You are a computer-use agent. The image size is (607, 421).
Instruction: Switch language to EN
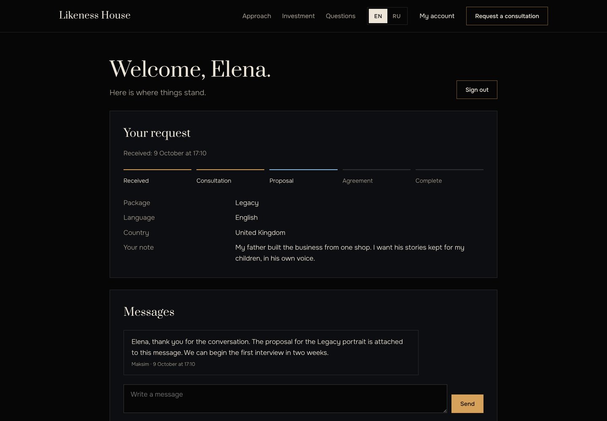(x=378, y=16)
